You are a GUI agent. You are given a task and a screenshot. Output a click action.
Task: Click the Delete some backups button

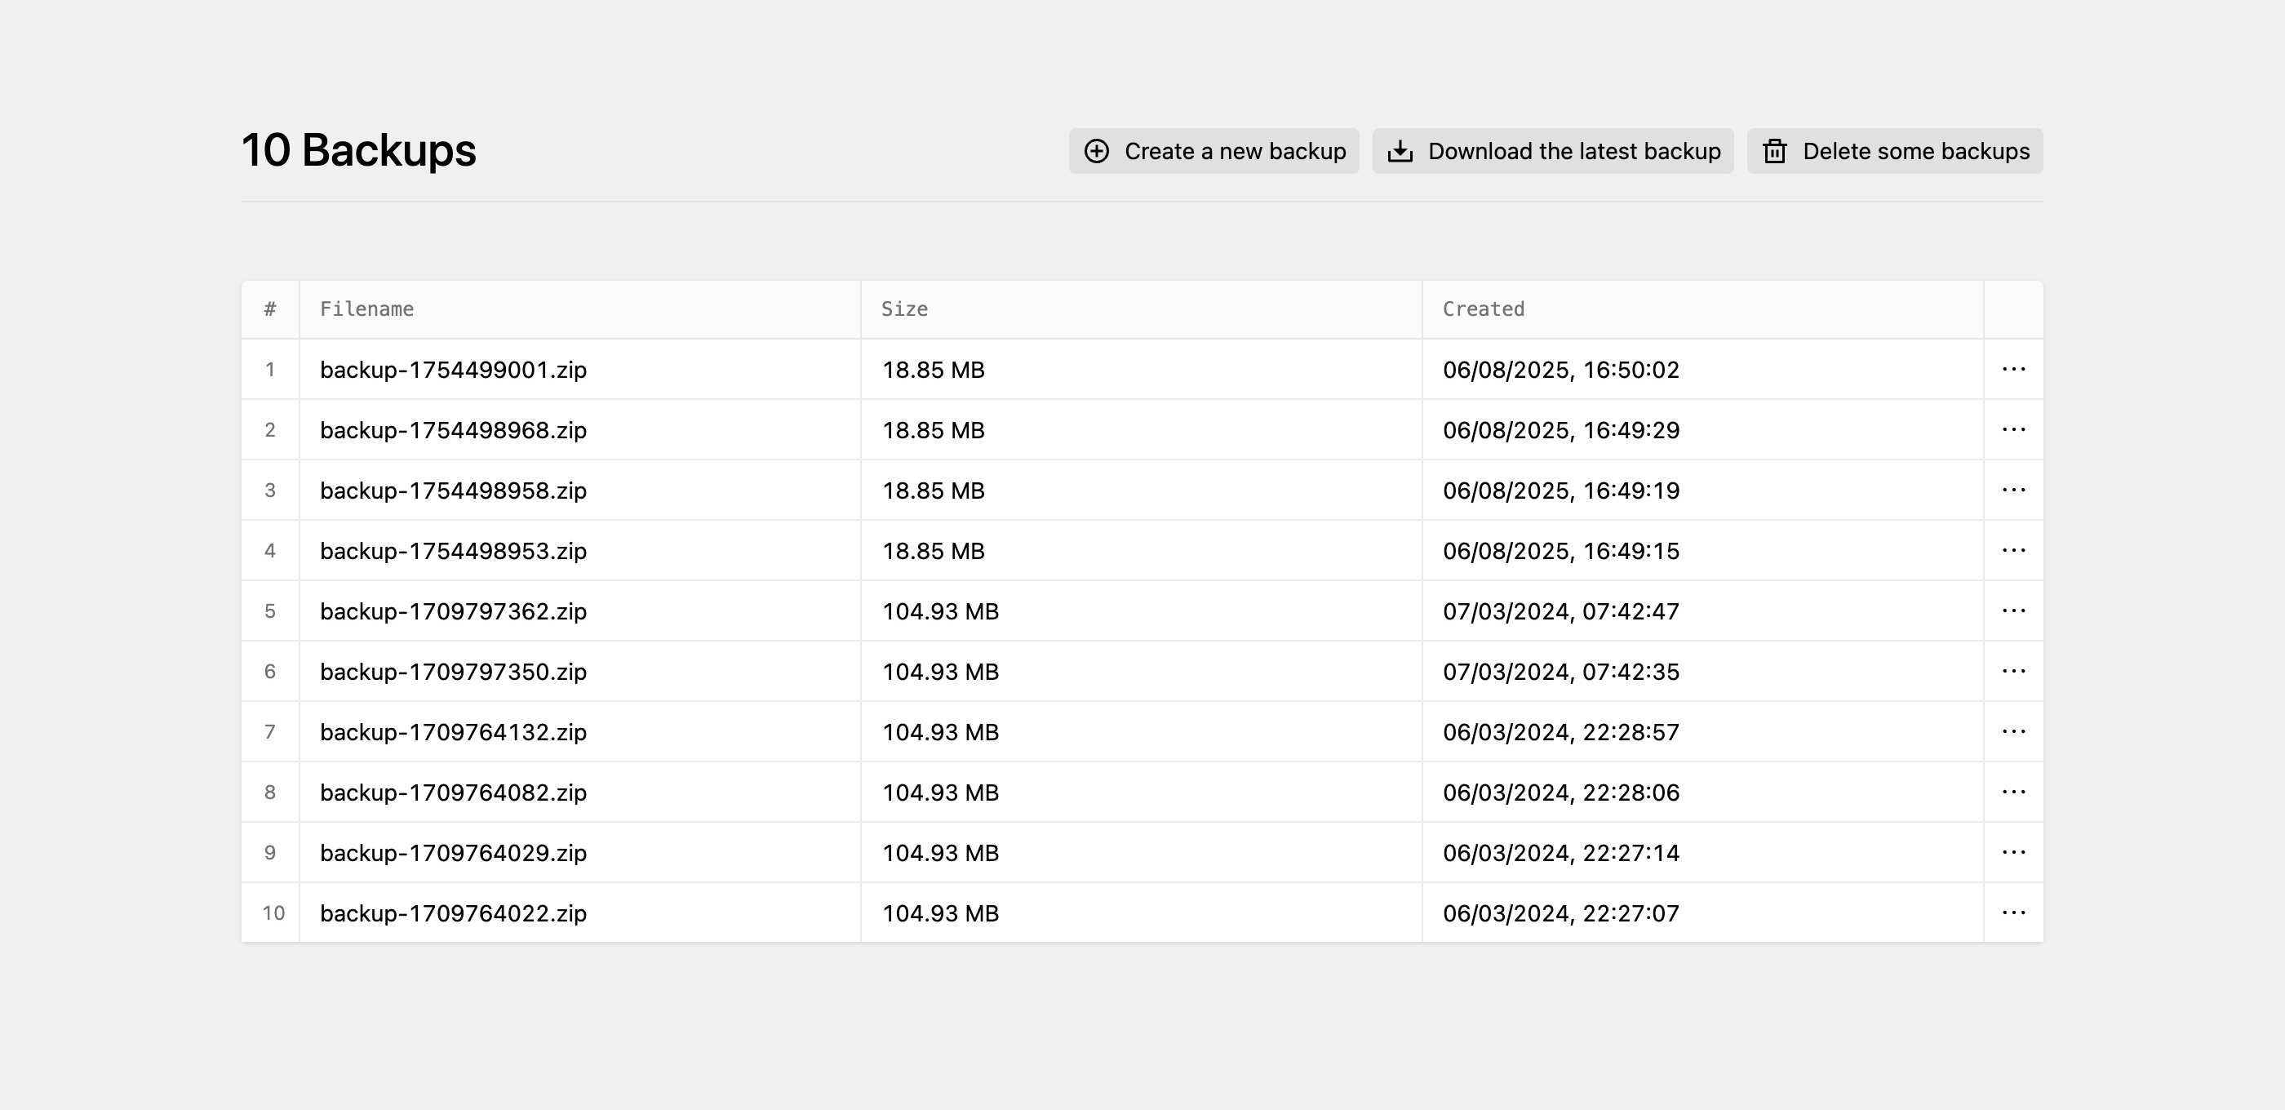pyautogui.click(x=1894, y=151)
